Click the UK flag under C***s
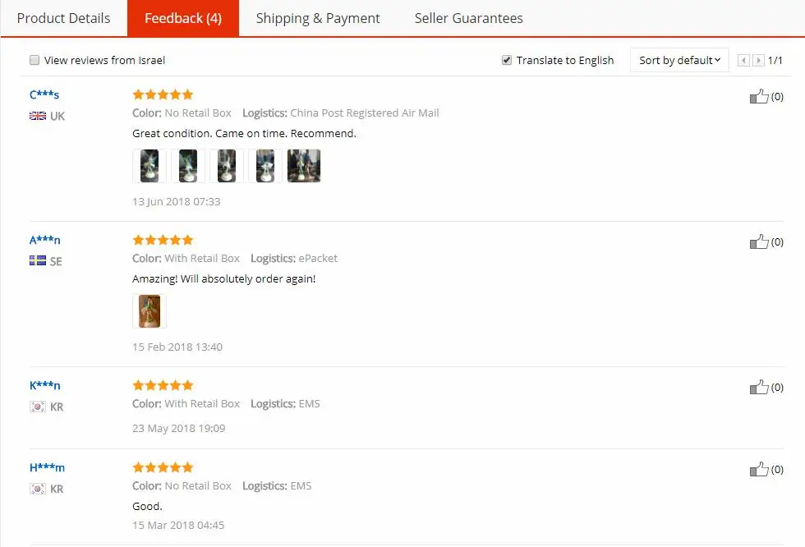Screen dimensions: 805x547 [x=38, y=116]
